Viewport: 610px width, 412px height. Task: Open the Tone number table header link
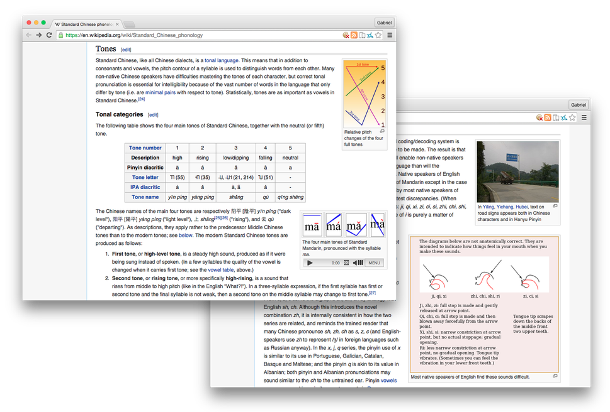click(x=145, y=148)
